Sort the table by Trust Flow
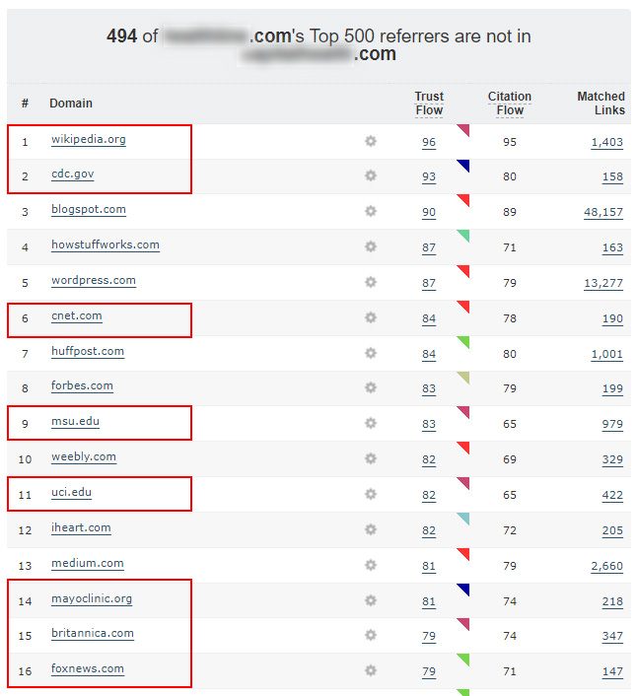 429,104
